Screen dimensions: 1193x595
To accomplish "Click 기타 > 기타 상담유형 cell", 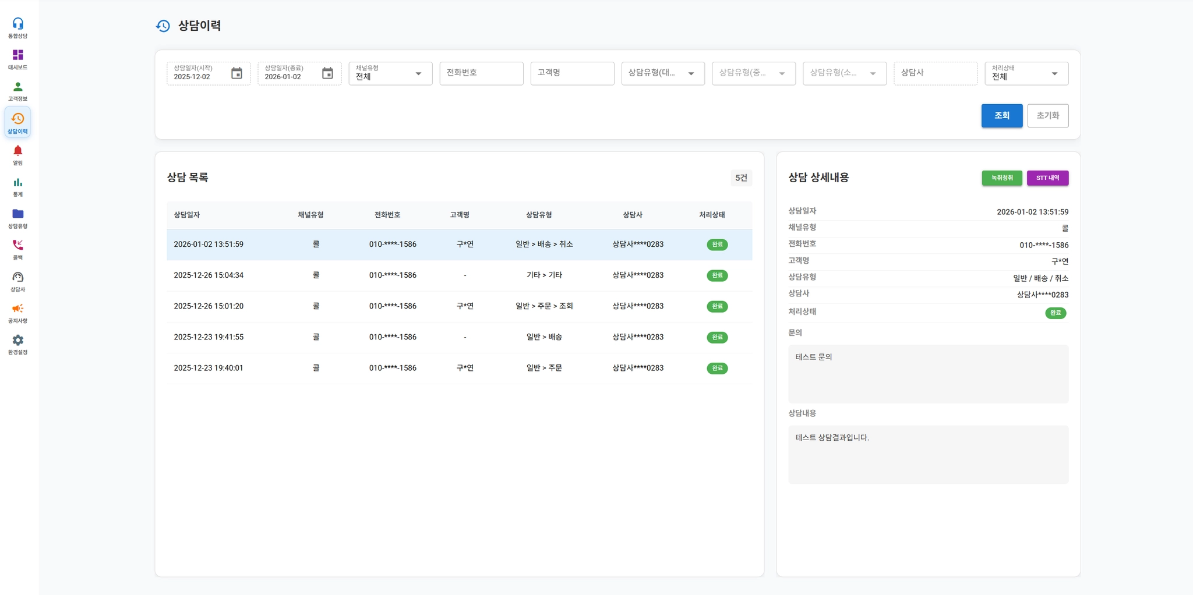I will (x=544, y=275).
